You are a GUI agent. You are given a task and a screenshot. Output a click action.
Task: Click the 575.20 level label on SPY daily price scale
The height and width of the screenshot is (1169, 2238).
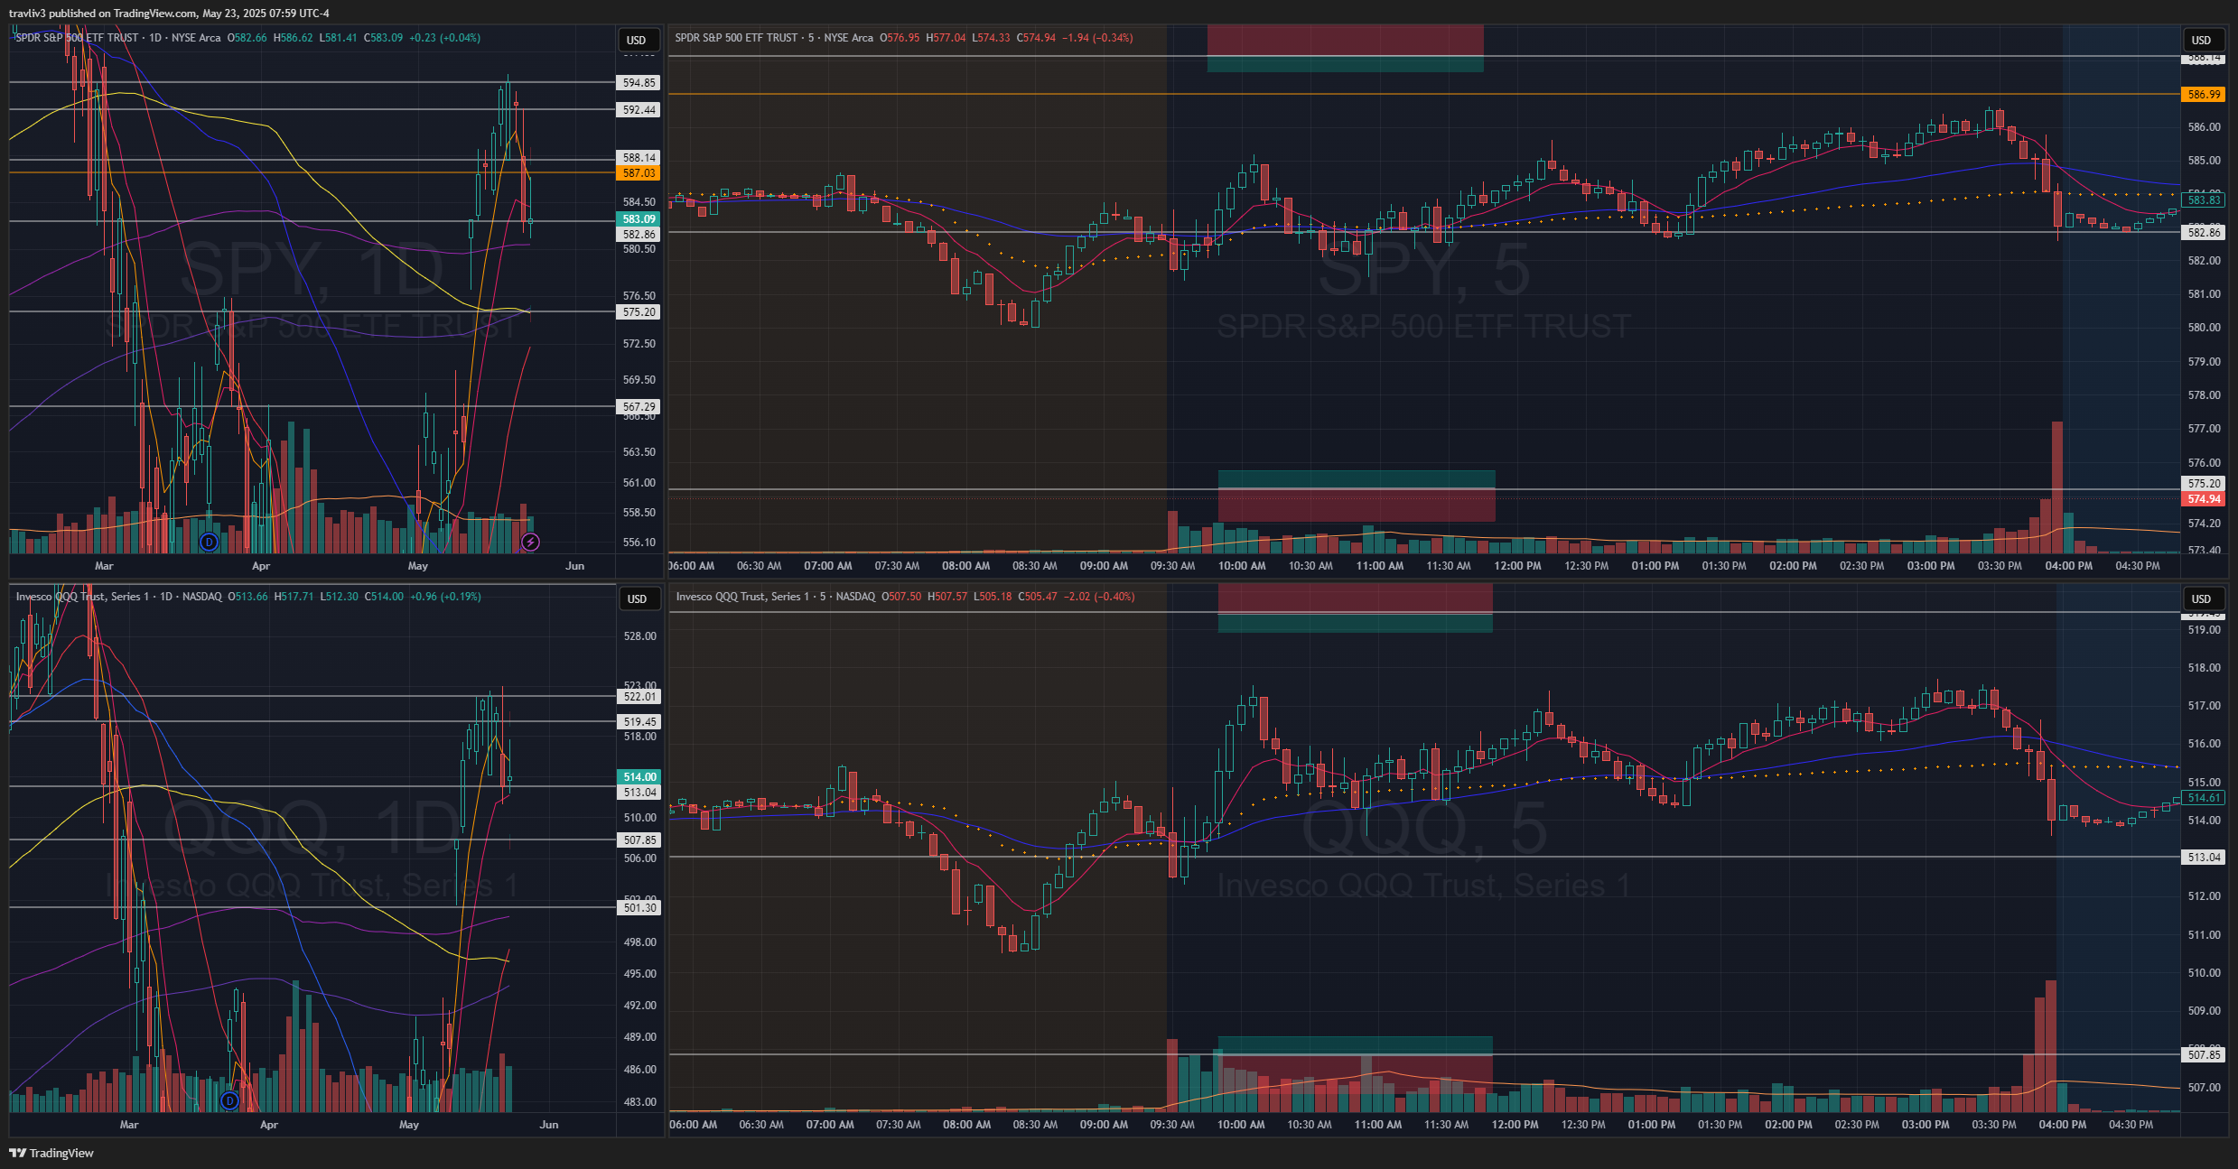tap(639, 312)
